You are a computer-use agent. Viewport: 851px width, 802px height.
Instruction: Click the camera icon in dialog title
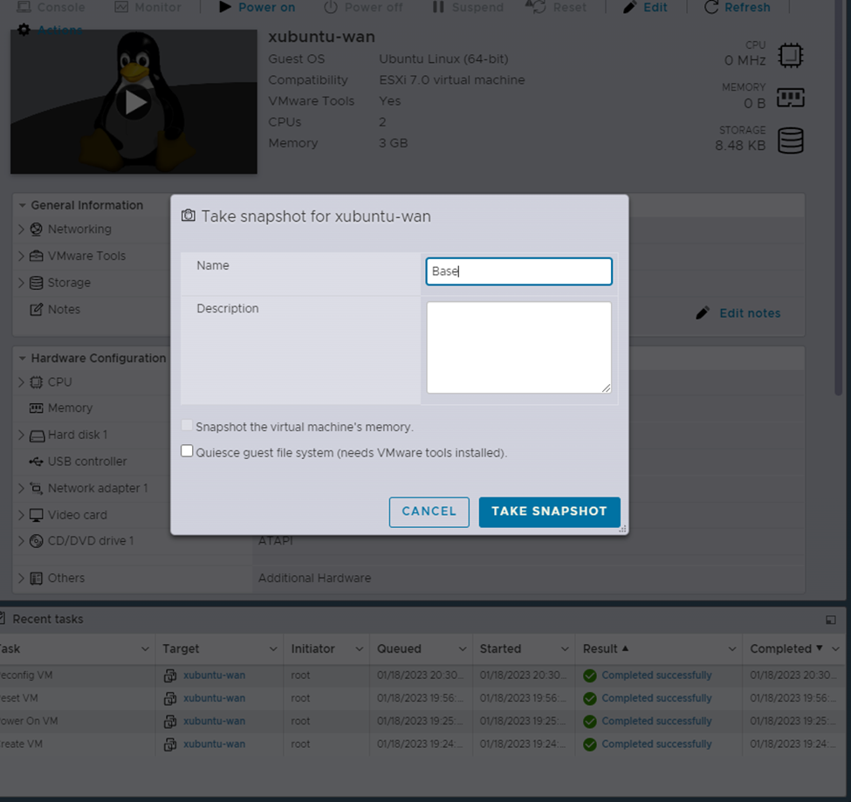pos(189,216)
